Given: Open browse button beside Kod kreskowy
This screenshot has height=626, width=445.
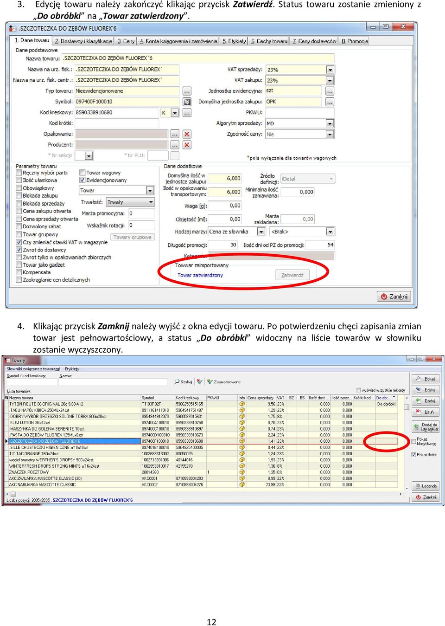Looking at the screenshot, I should click(187, 113).
